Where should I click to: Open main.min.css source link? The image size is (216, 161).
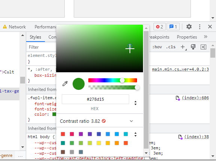pyautogui.click(x=180, y=69)
